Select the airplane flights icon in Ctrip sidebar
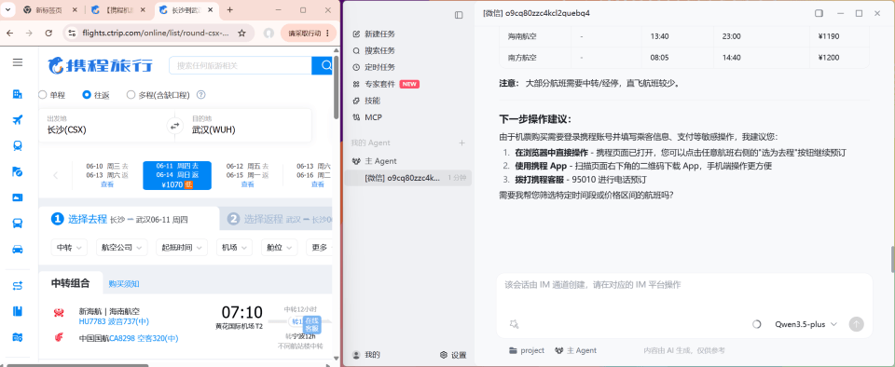 pos(18,119)
